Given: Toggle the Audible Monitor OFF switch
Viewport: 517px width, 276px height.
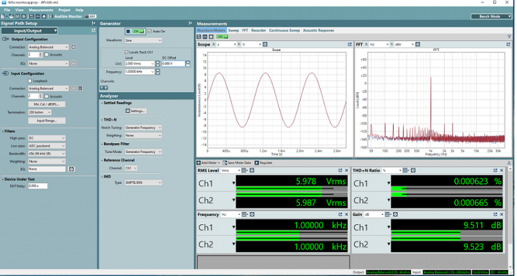Looking at the screenshot, I should [x=90, y=17].
